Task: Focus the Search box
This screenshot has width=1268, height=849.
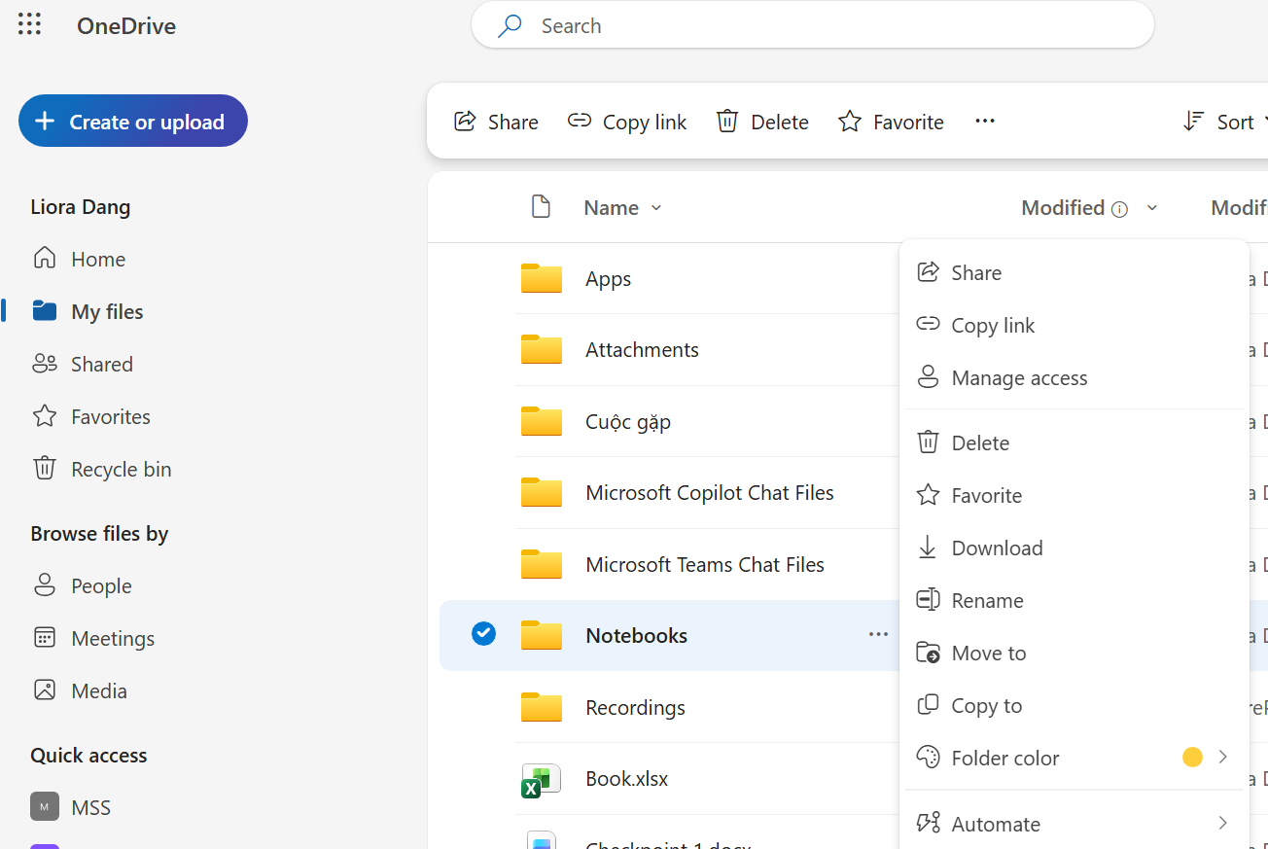Action: tap(812, 25)
